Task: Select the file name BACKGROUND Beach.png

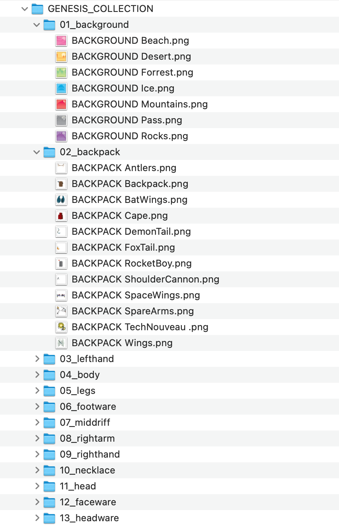Action: (x=131, y=41)
